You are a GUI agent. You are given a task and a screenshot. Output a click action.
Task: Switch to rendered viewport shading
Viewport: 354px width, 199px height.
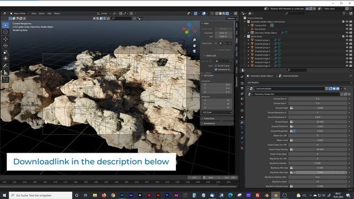click(227, 13)
